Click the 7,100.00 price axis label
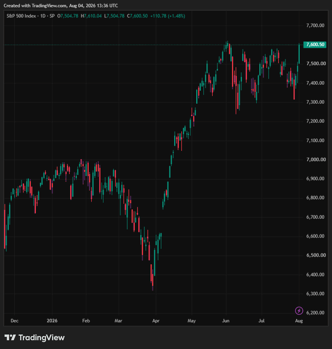This screenshot has height=349, width=332. 315,141
